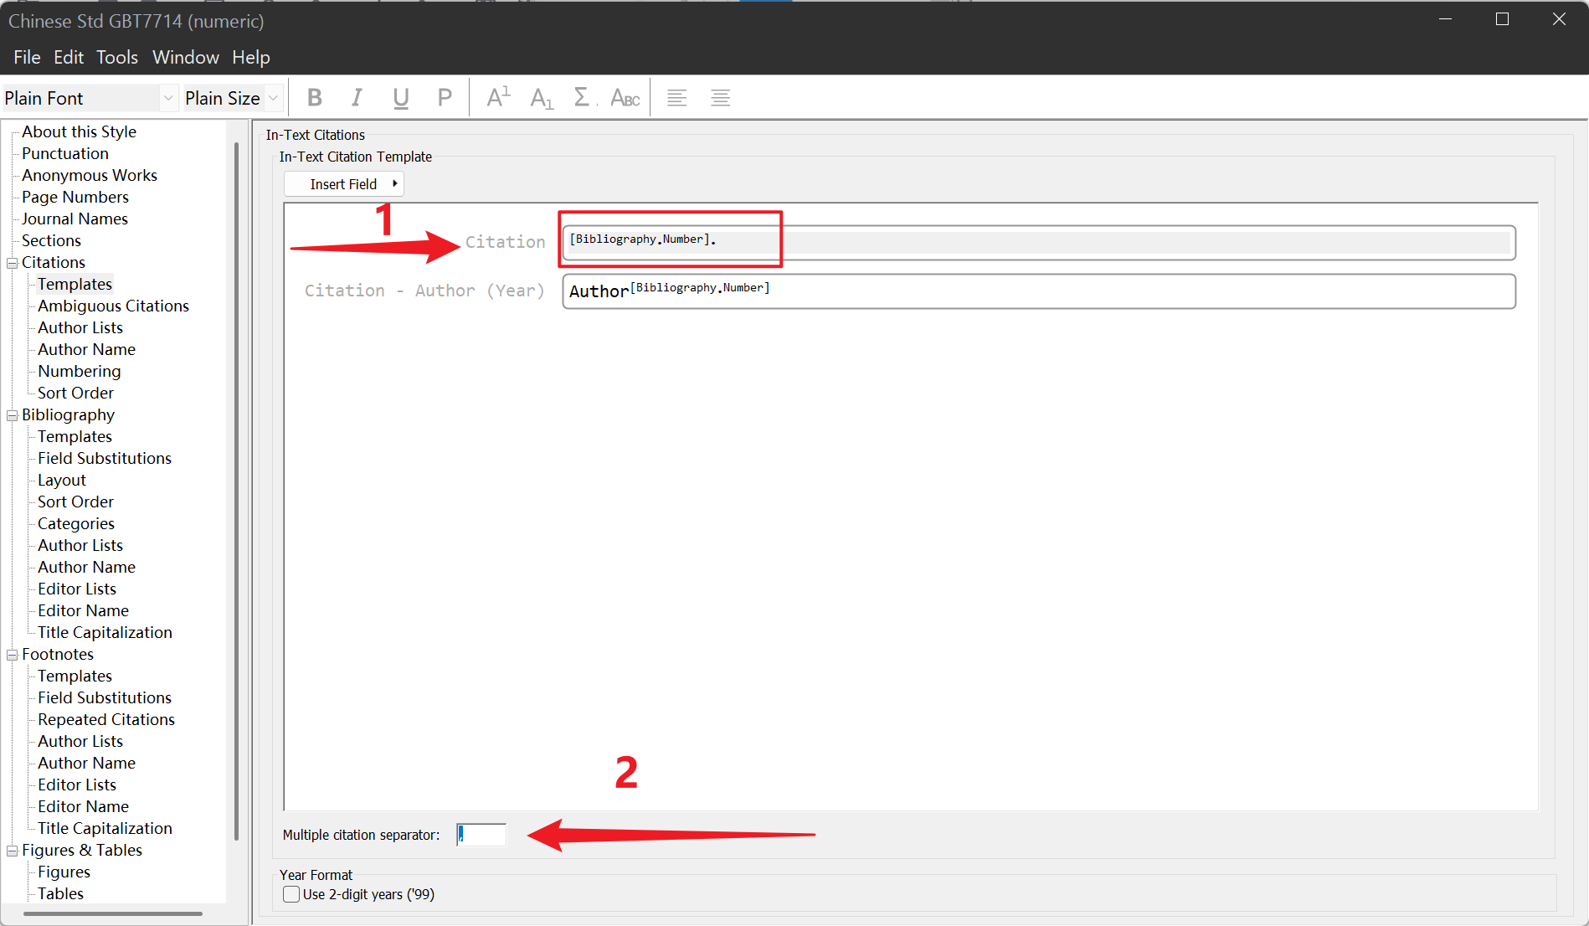
Task: Select Editor Name under Footnotes
Action: [x=83, y=806]
